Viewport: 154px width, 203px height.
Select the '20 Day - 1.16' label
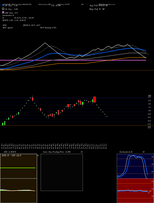11,6
